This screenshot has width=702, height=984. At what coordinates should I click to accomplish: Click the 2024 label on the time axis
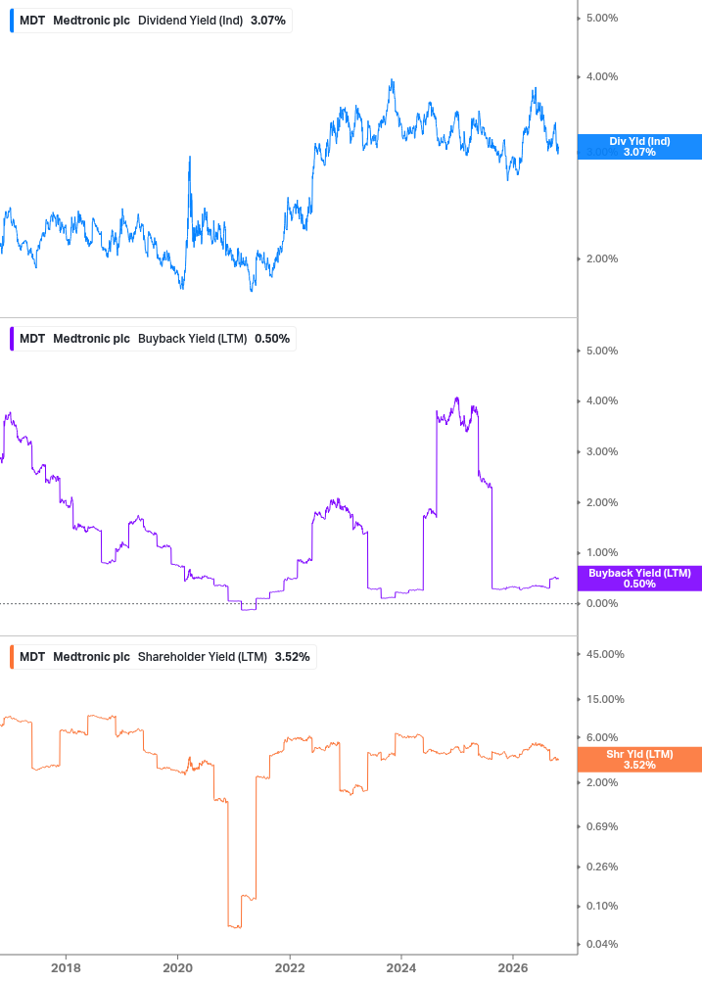click(x=401, y=967)
